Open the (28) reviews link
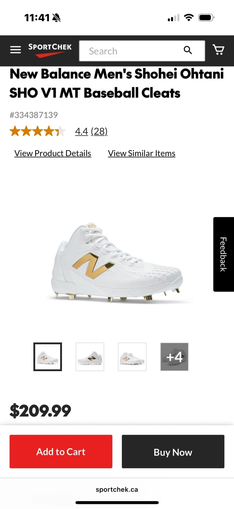Screen dimensions: 234x509 click(99, 131)
